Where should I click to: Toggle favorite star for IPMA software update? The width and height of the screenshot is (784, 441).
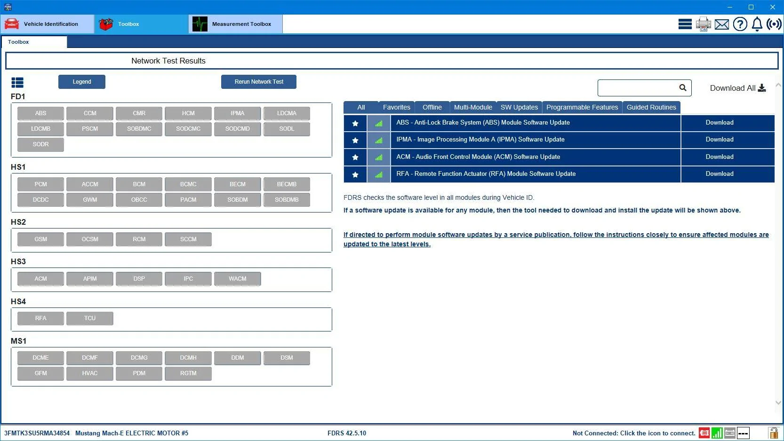355,140
